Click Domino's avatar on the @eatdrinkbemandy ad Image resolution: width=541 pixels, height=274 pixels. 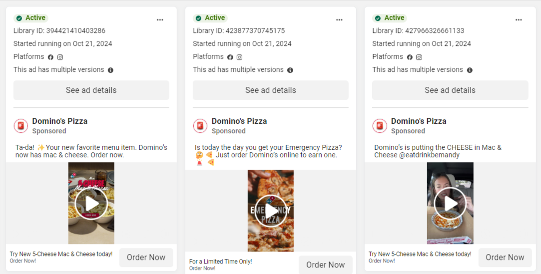380,126
